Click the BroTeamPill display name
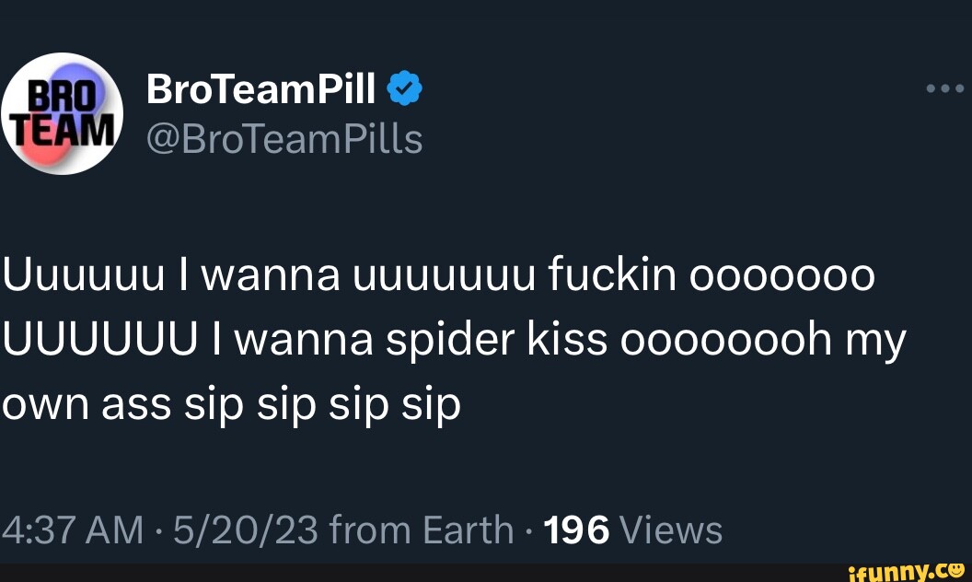 pos(260,90)
